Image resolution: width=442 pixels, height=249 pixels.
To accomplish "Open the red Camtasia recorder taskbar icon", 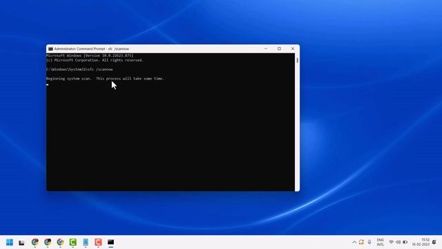I will (x=98, y=242).
